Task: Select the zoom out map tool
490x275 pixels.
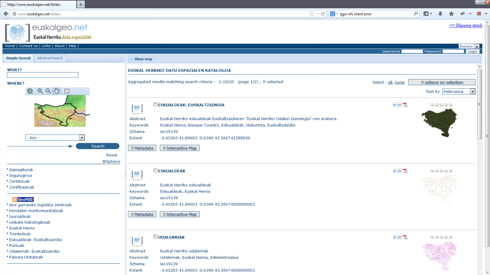Action: click(x=48, y=91)
